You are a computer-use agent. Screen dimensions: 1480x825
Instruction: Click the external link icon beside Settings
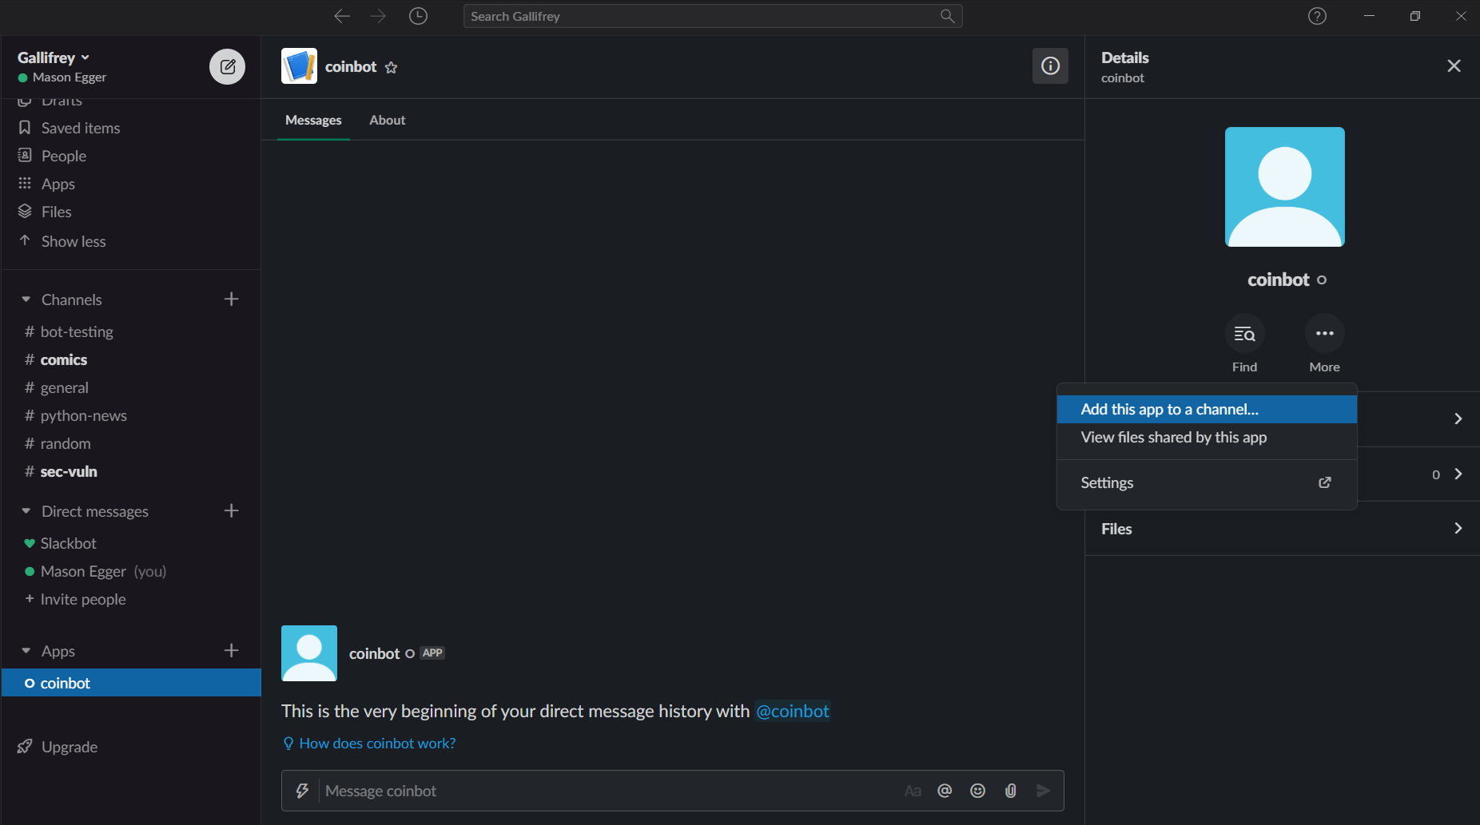[1325, 482]
